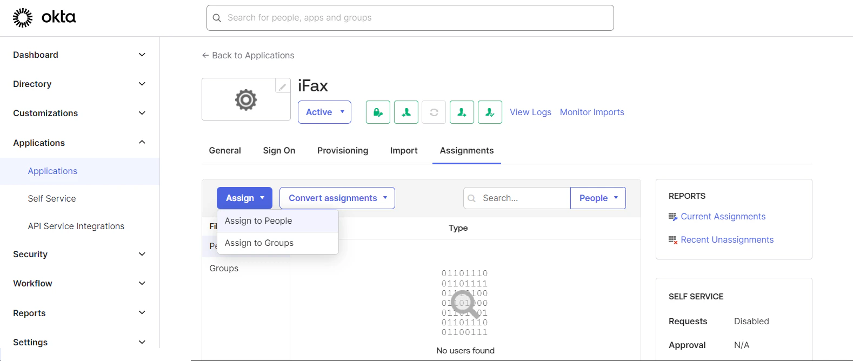Image resolution: width=853 pixels, height=361 pixels.
Task: Choose Assign to People from menu
Action: pos(278,221)
